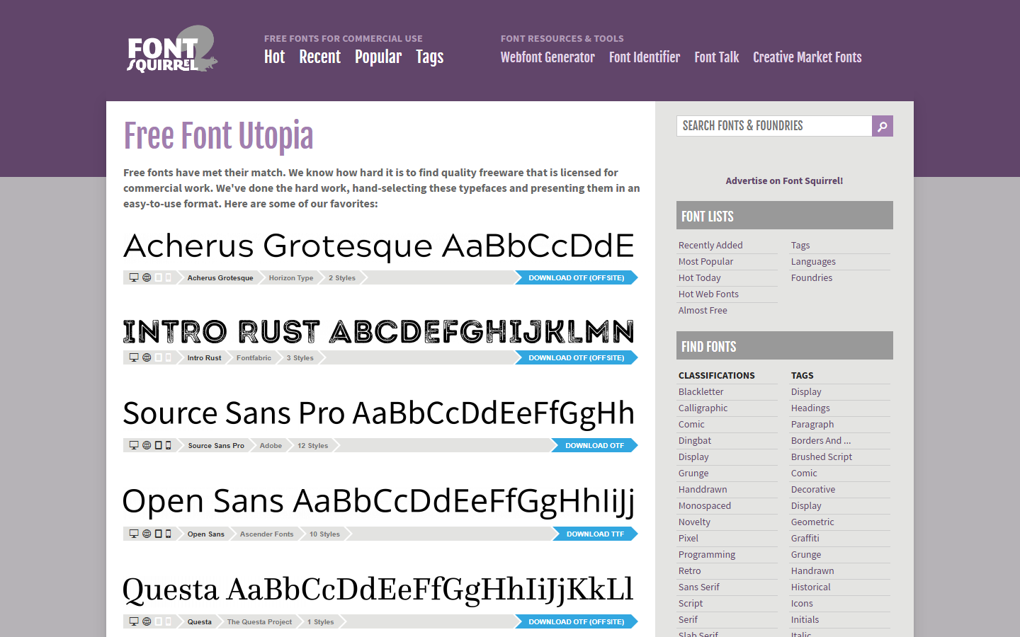Click desktop icon in Source Sans Pro row
The height and width of the screenshot is (637, 1020).
tap(134, 445)
